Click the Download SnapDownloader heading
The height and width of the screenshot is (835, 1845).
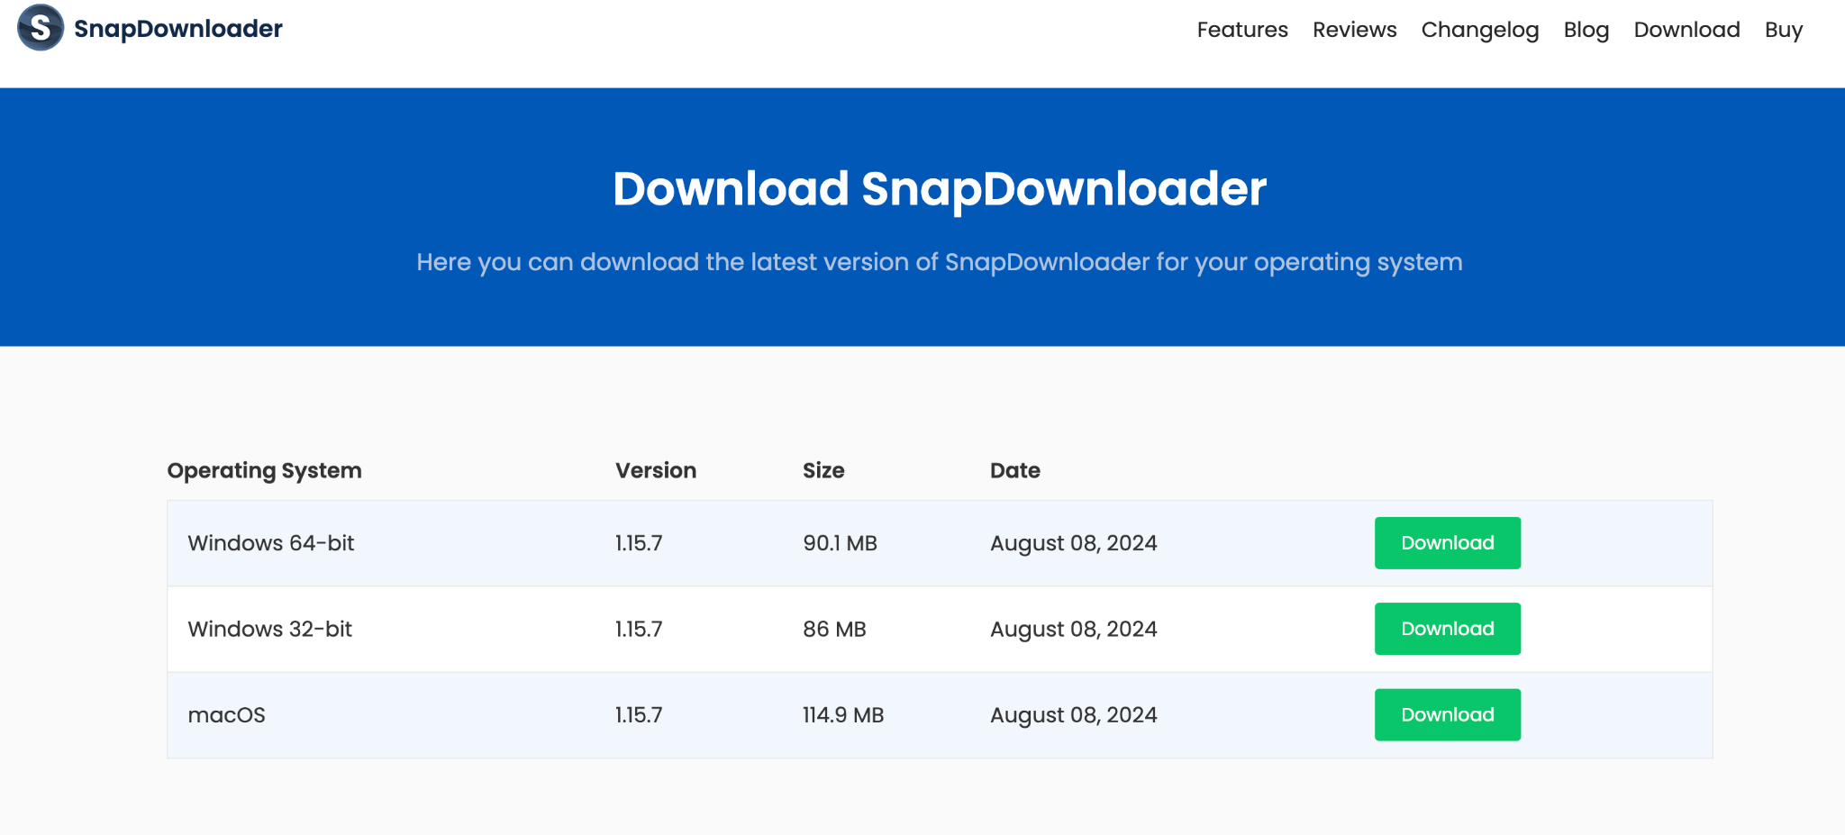(940, 190)
